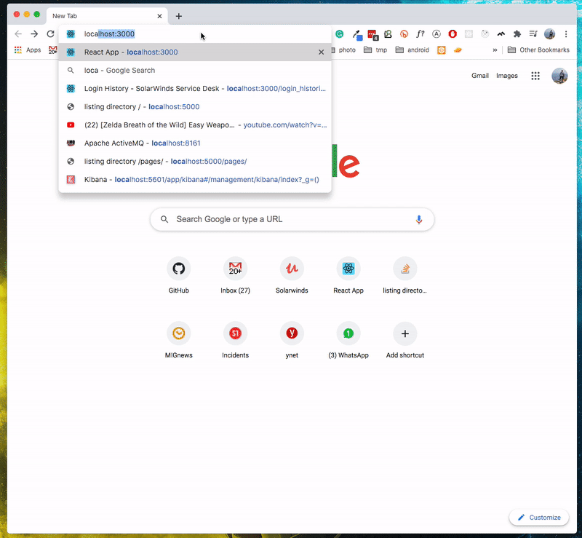
Task: Open a new tab with plus button
Action: (x=179, y=16)
